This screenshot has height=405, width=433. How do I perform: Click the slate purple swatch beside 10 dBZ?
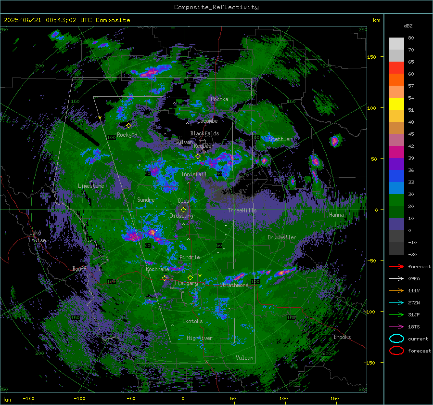(x=396, y=224)
